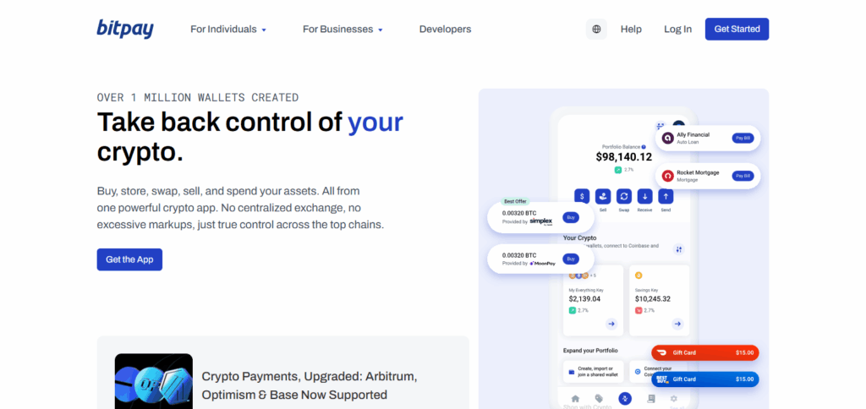
Task: Tap the center round swap icon in the bottom bar
Action: tap(625, 398)
